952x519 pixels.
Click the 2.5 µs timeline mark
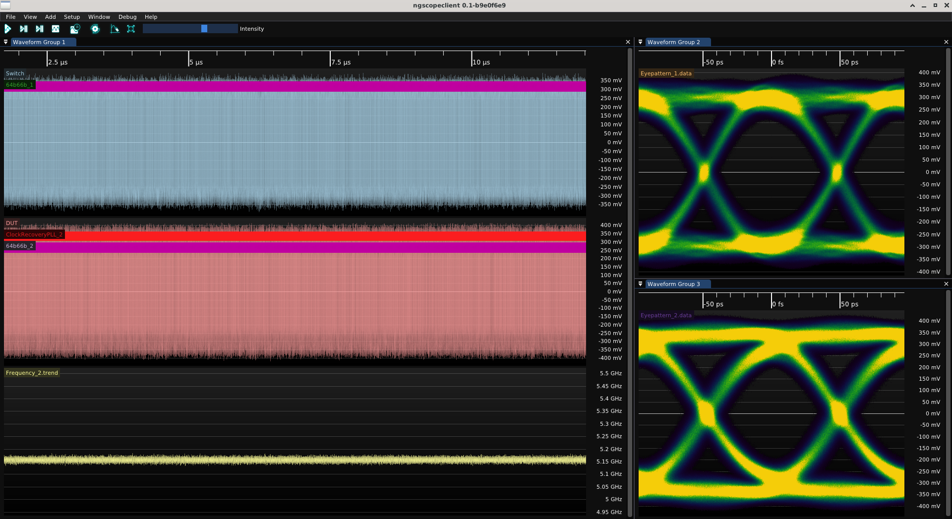click(58, 62)
